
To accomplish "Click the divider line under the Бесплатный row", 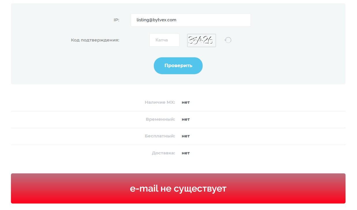I will click(178, 145).
